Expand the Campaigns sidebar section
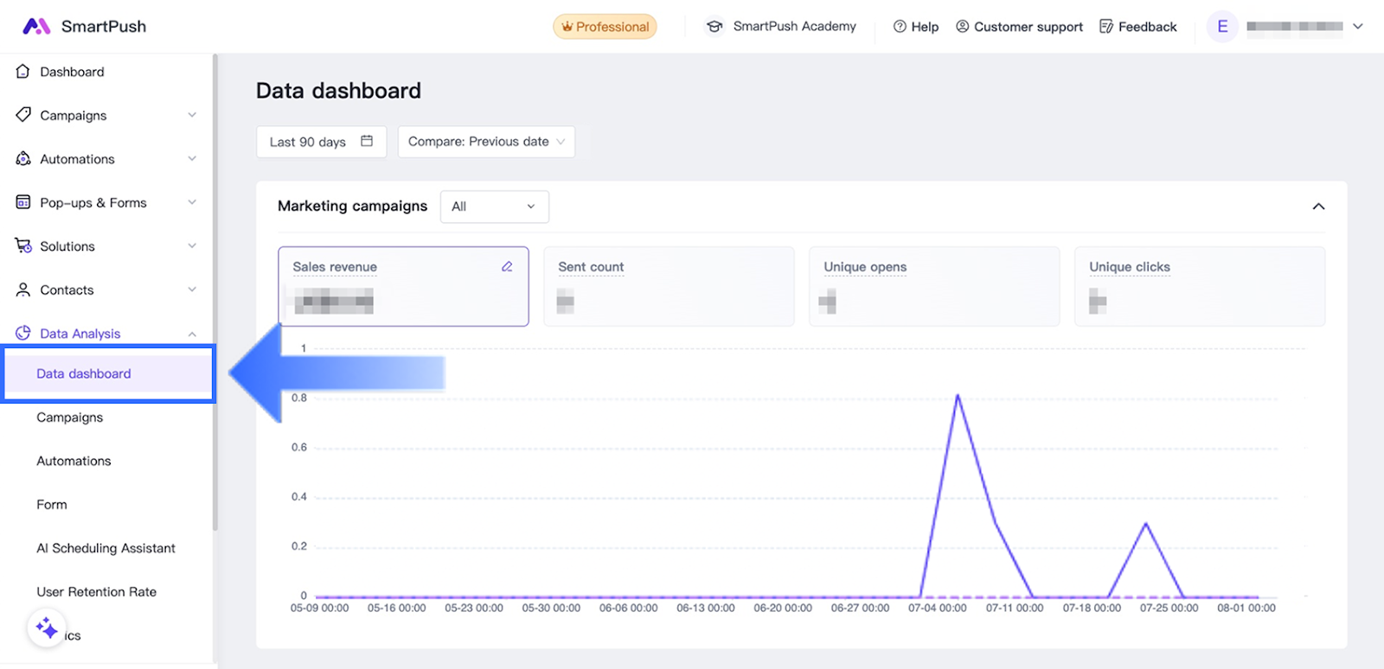 point(192,115)
